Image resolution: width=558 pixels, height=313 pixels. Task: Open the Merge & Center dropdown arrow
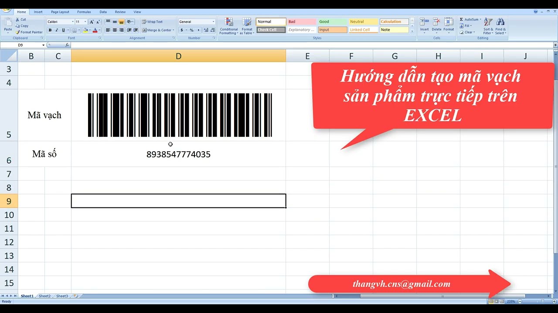point(173,30)
